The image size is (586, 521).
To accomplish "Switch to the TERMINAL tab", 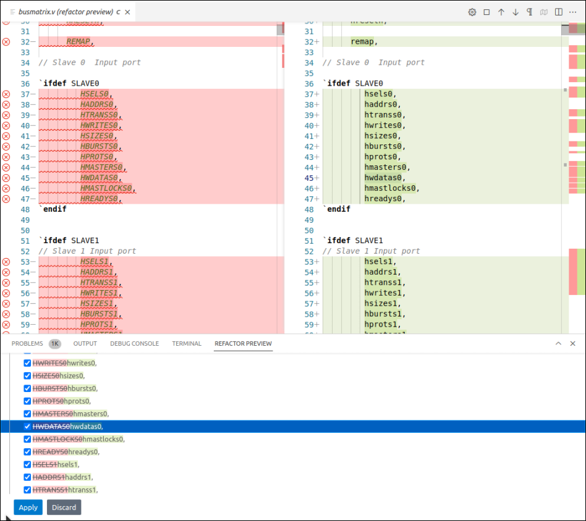I will 187,343.
